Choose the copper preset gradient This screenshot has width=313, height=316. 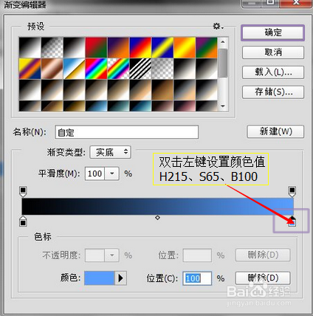(52, 69)
